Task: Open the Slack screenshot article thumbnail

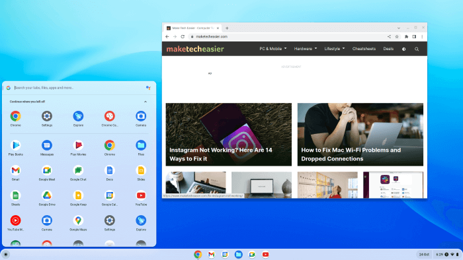Action: pyautogui.click(x=393, y=185)
